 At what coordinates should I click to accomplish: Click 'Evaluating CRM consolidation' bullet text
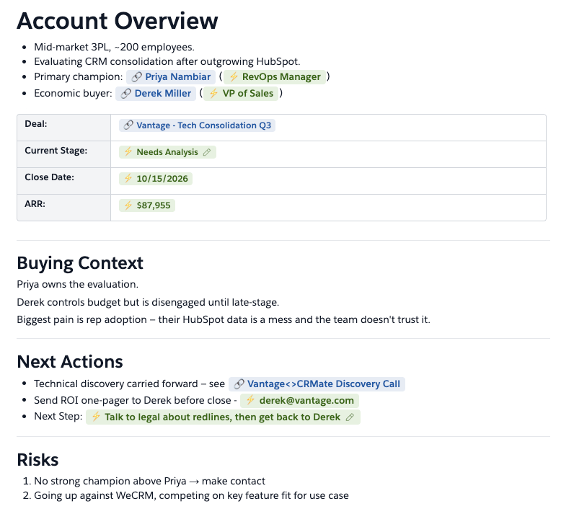coord(167,62)
